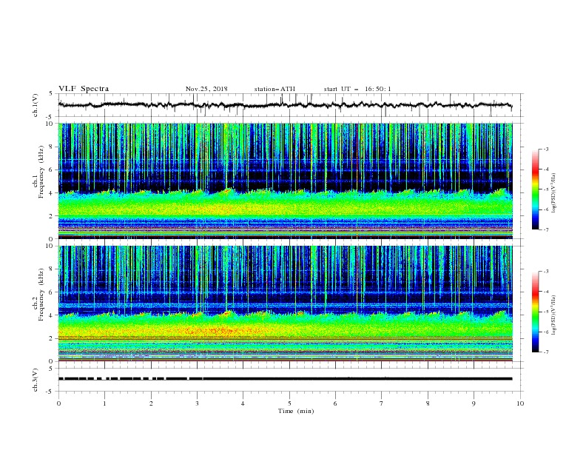
Task: Click the time axis tick label '0'
Action: click(x=58, y=403)
